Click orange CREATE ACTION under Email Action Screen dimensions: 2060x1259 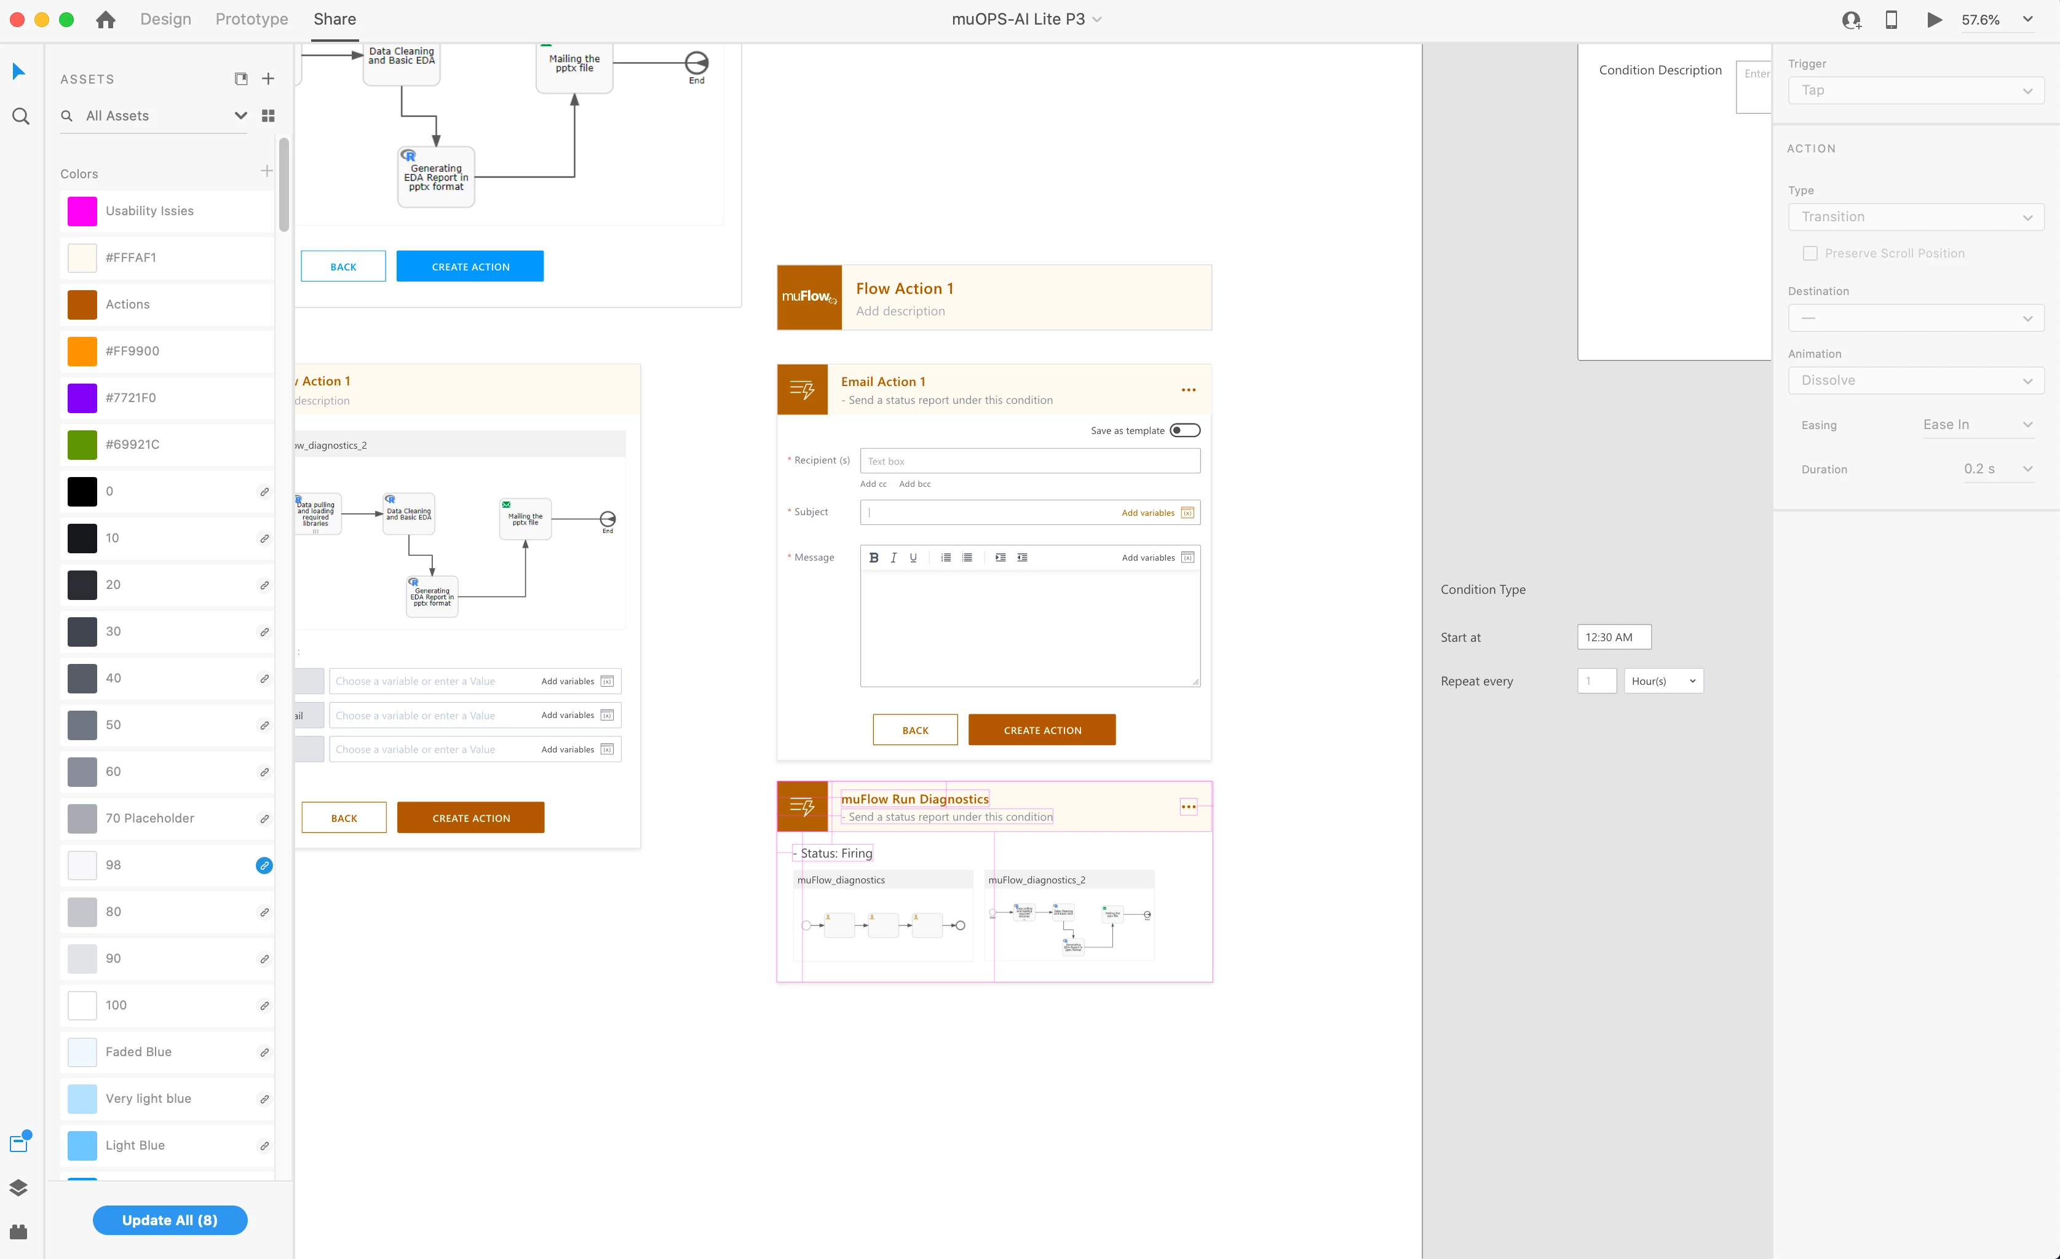[1042, 730]
